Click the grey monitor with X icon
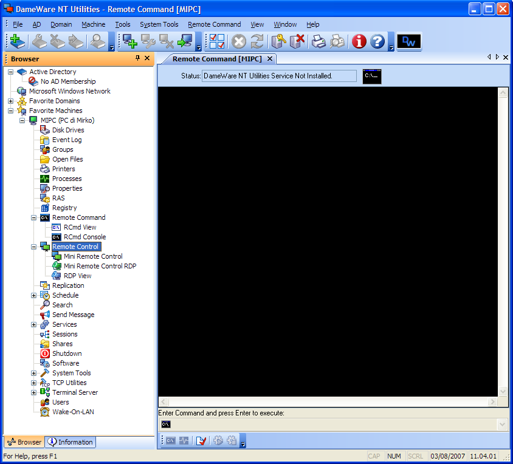513x464 pixels. tap(166, 41)
